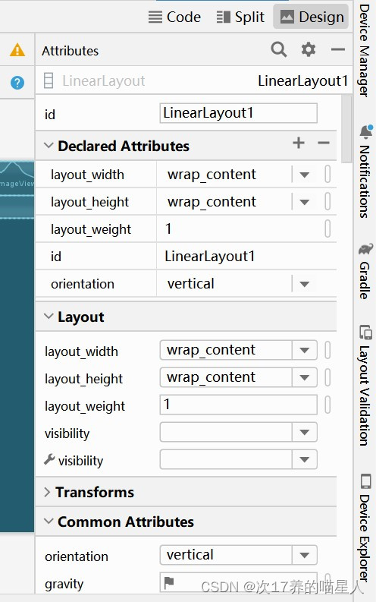Click resource picker next to declared layout_weight
This screenshot has width=376, height=602.
pyautogui.click(x=327, y=229)
